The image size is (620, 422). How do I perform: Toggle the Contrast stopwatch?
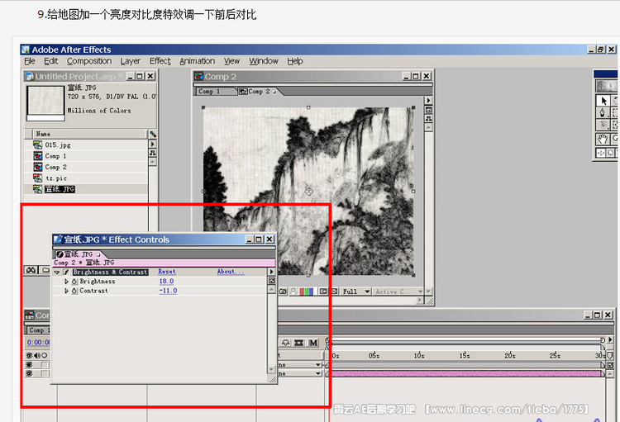[x=74, y=291]
